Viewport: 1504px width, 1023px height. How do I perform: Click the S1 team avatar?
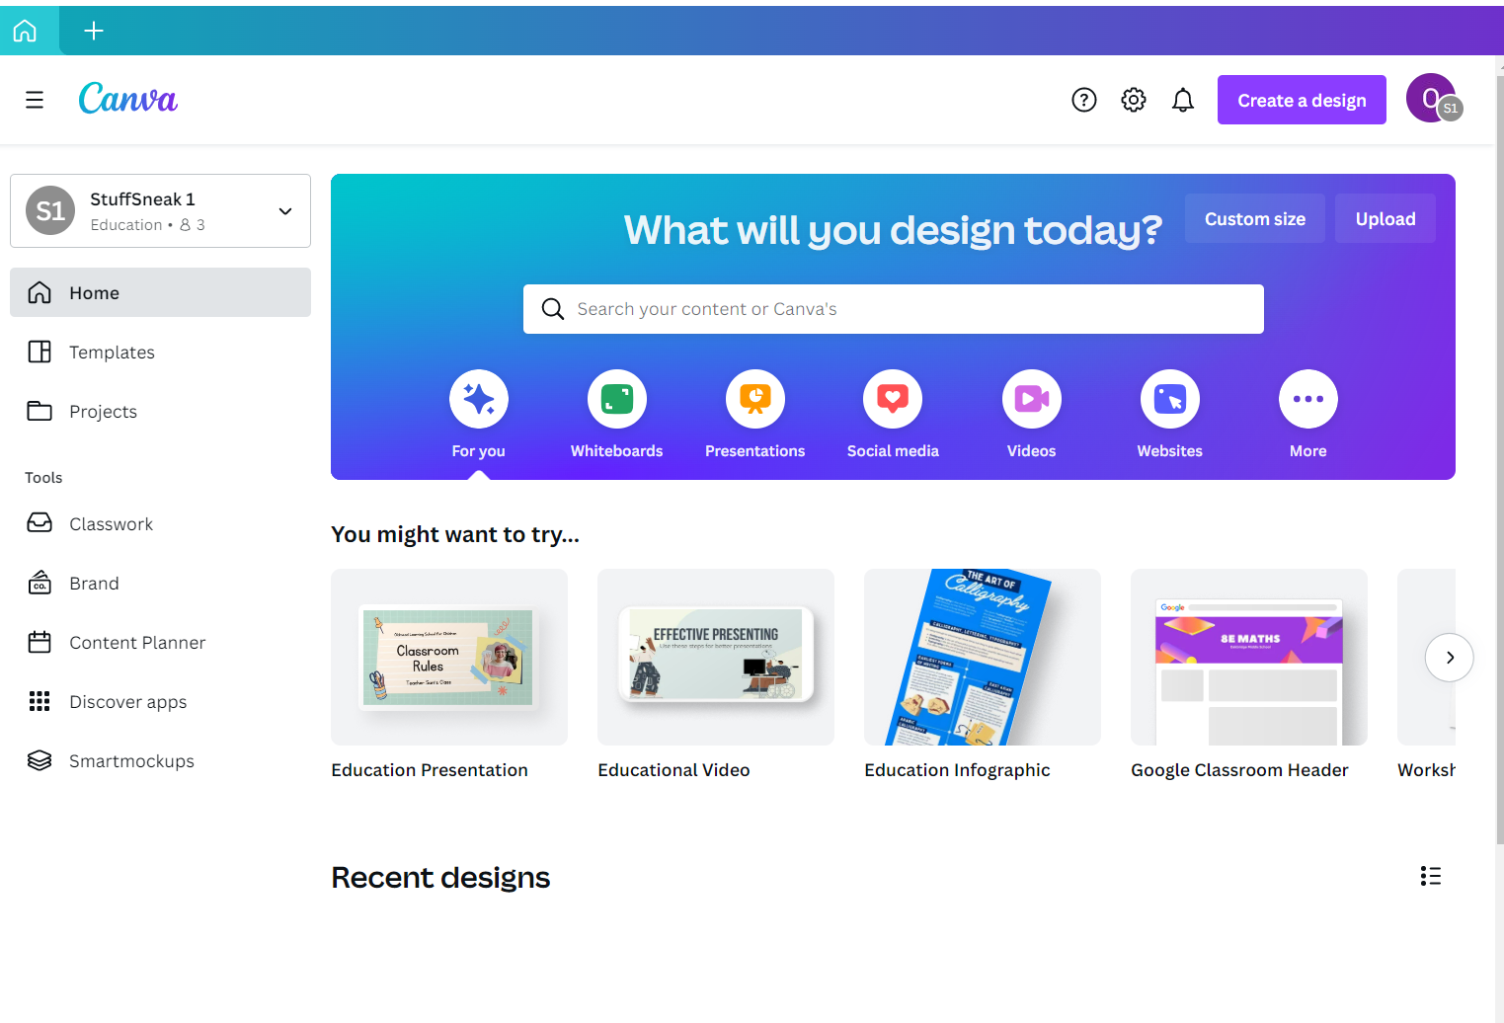pos(50,210)
